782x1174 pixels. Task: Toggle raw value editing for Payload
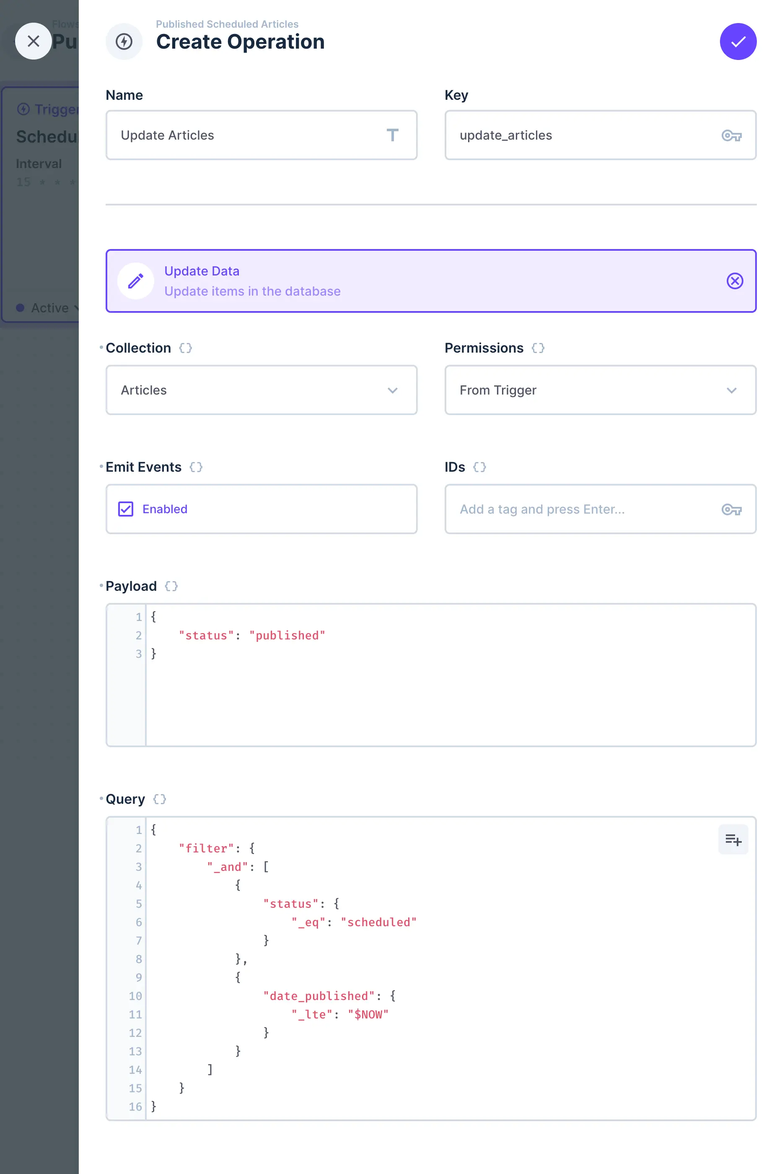point(171,586)
